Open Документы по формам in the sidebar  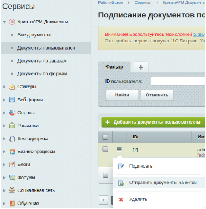click(42, 74)
